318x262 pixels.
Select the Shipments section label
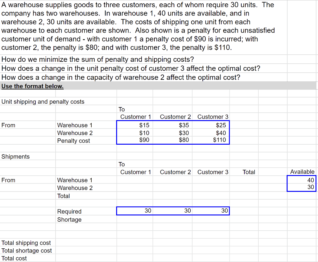16,156
